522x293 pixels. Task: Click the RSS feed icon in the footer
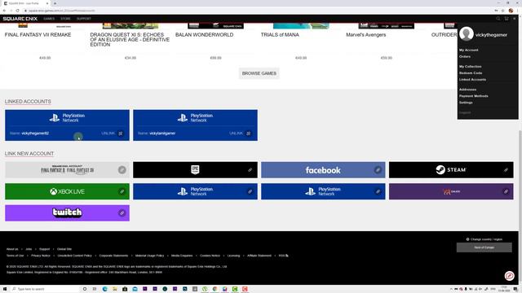coord(287,256)
